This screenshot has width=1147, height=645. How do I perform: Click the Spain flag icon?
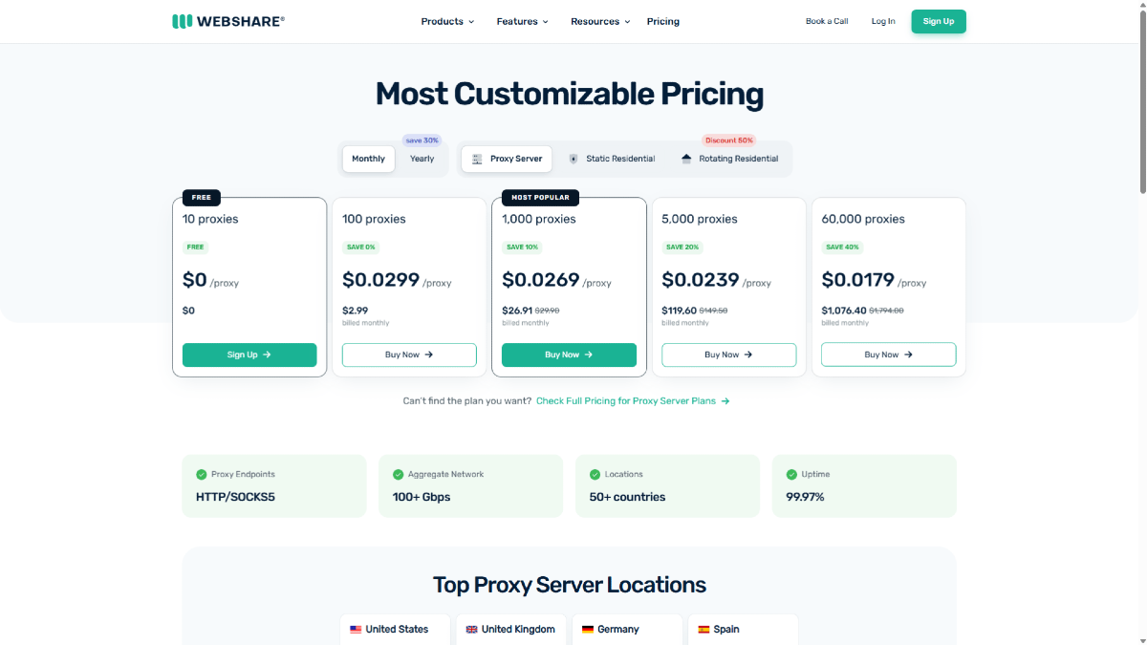coord(703,630)
